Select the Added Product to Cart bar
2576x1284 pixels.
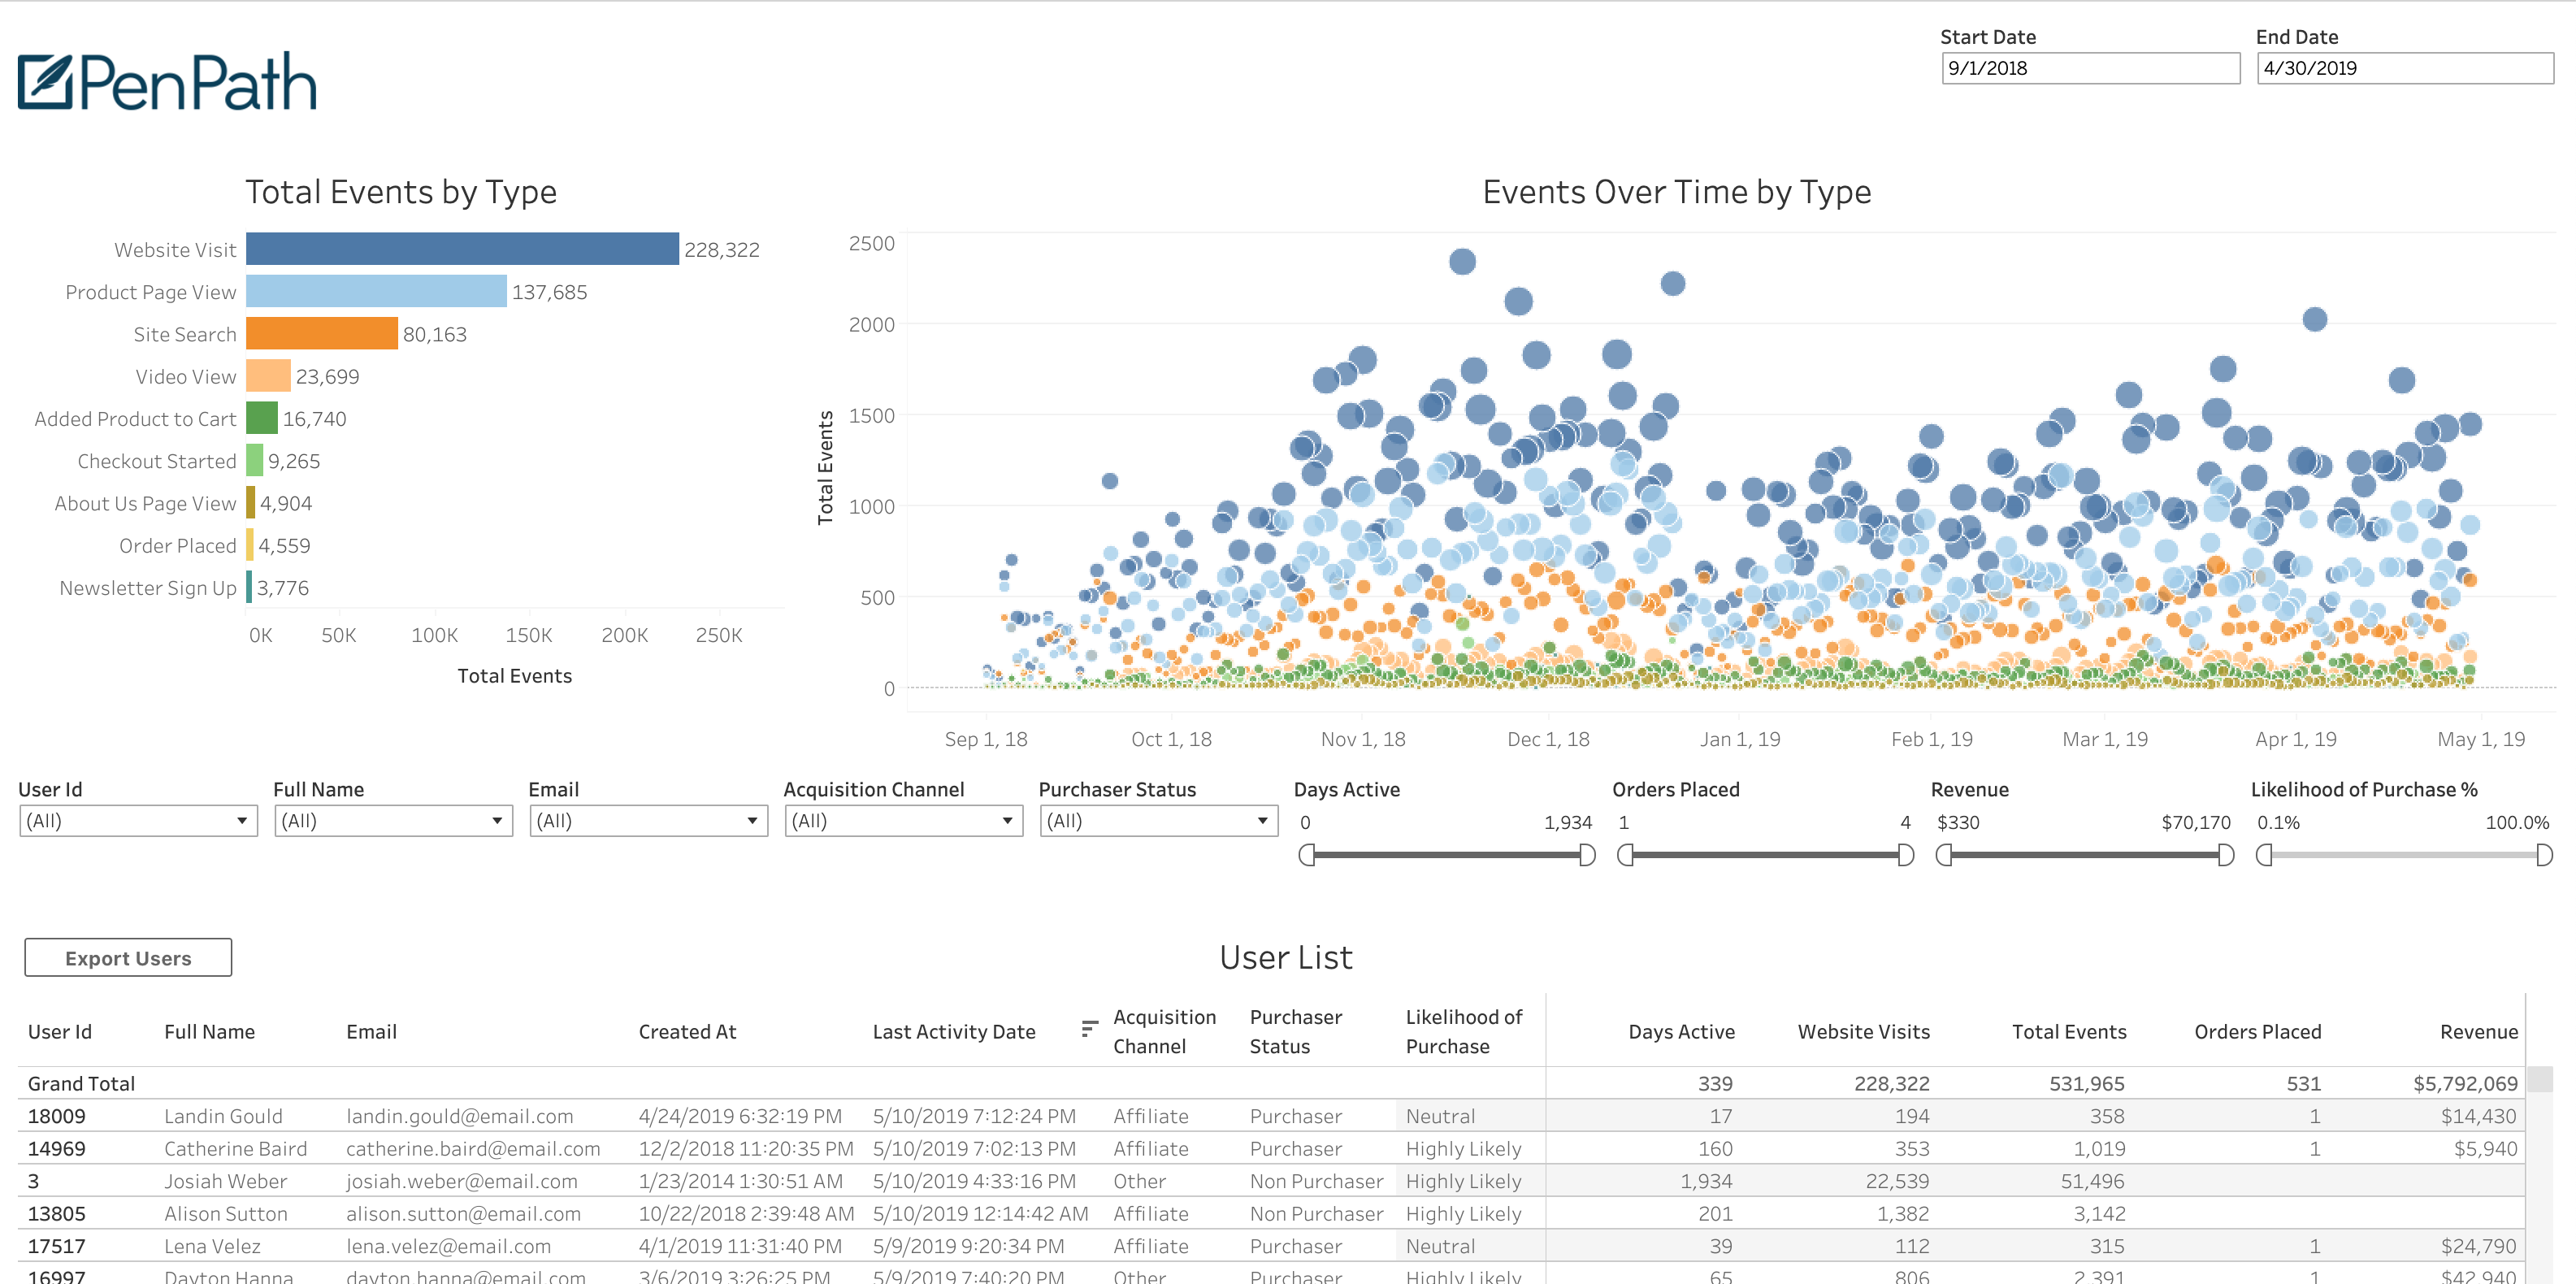(x=262, y=418)
